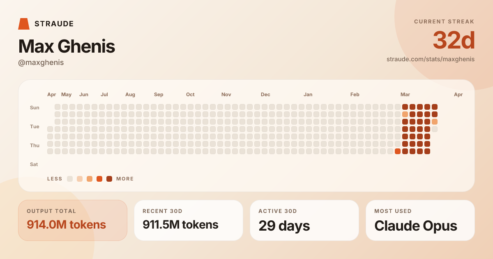This screenshot has width=493, height=259.
Task: Select the Max Ghenis profile name
Action: click(x=67, y=46)
